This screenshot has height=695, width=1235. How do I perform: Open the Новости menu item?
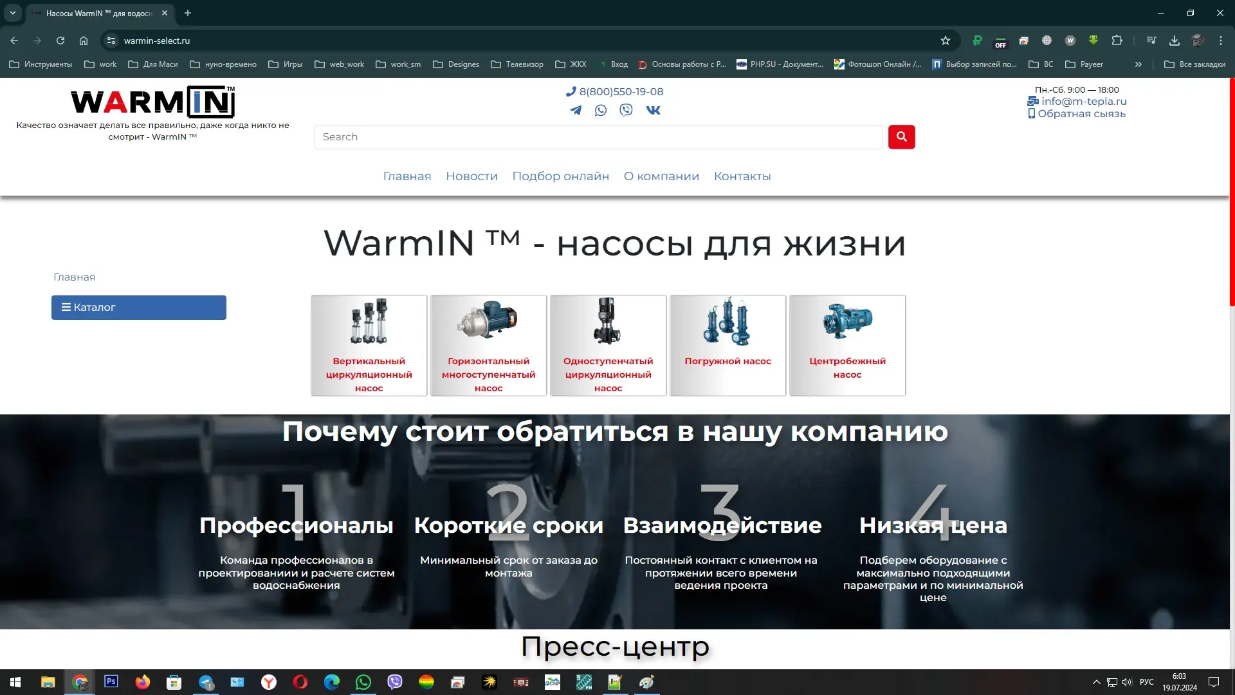(x=471, y=176)
